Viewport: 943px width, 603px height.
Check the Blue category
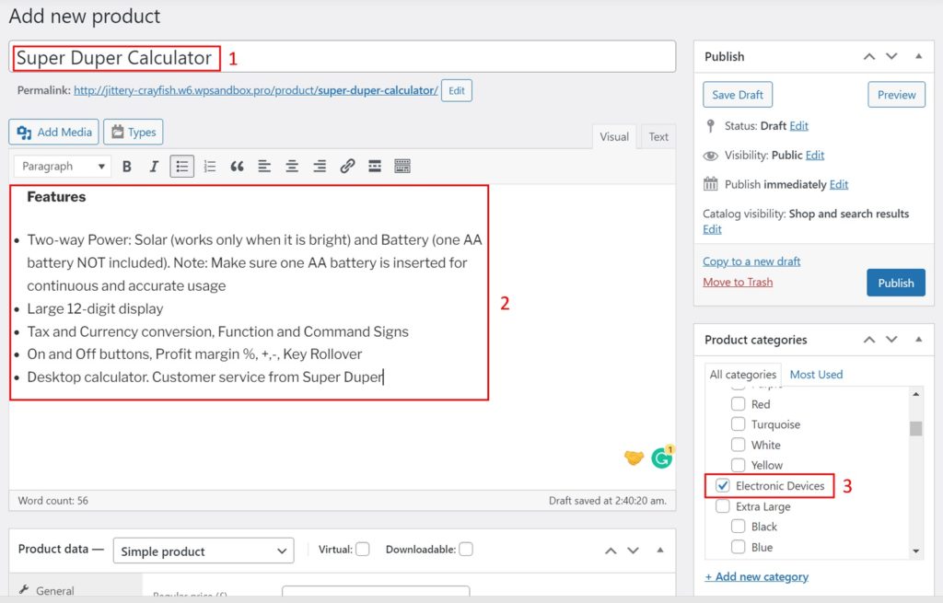[x=738, y=547]
